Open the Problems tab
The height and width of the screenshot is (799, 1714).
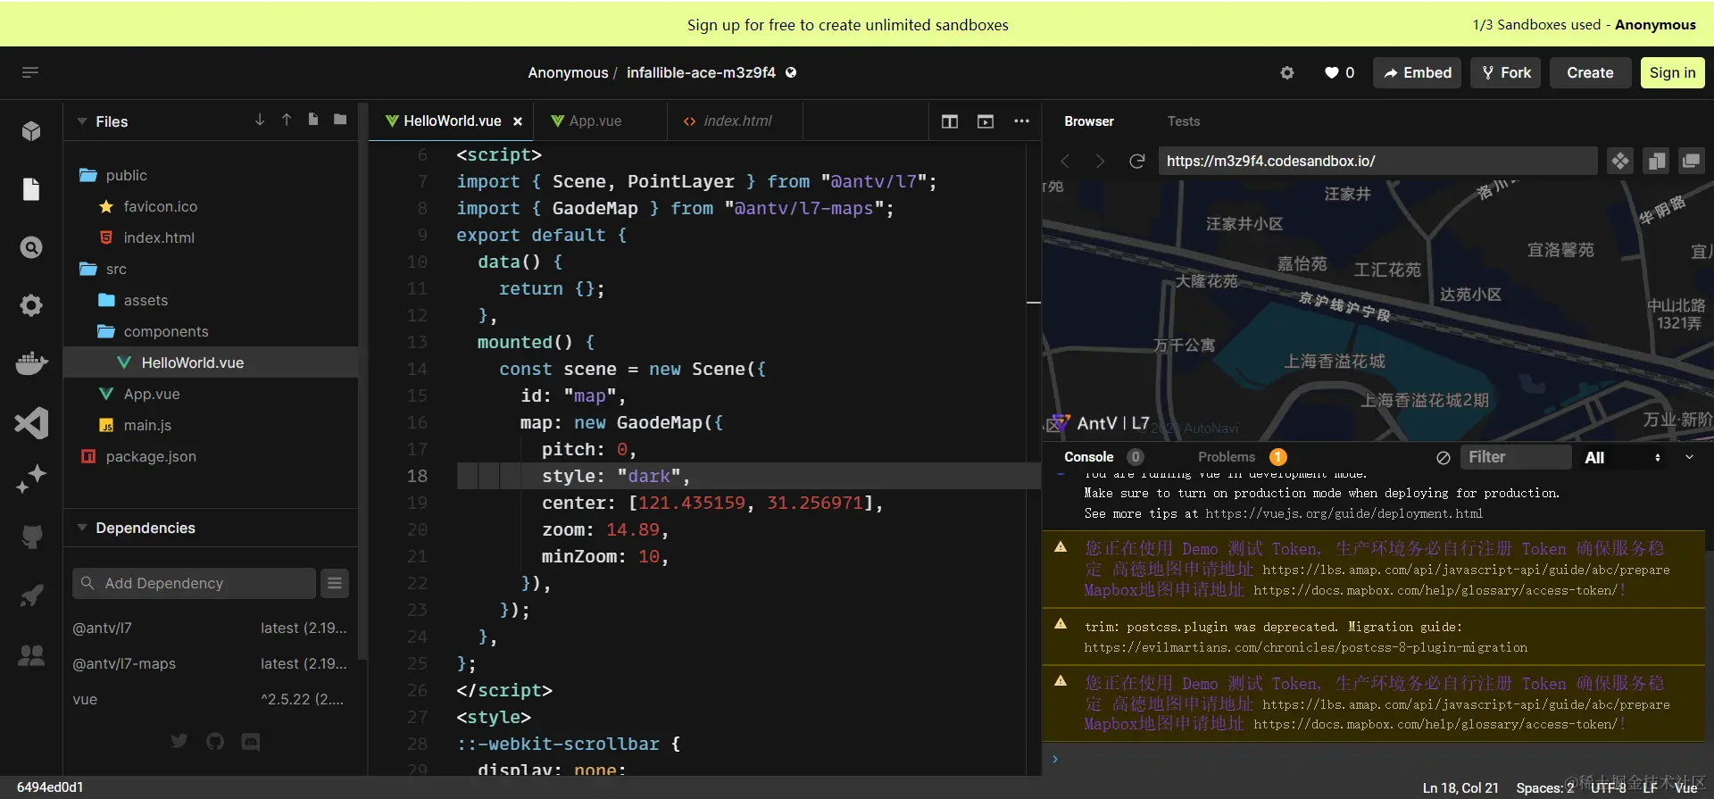tap(1242, 457)
